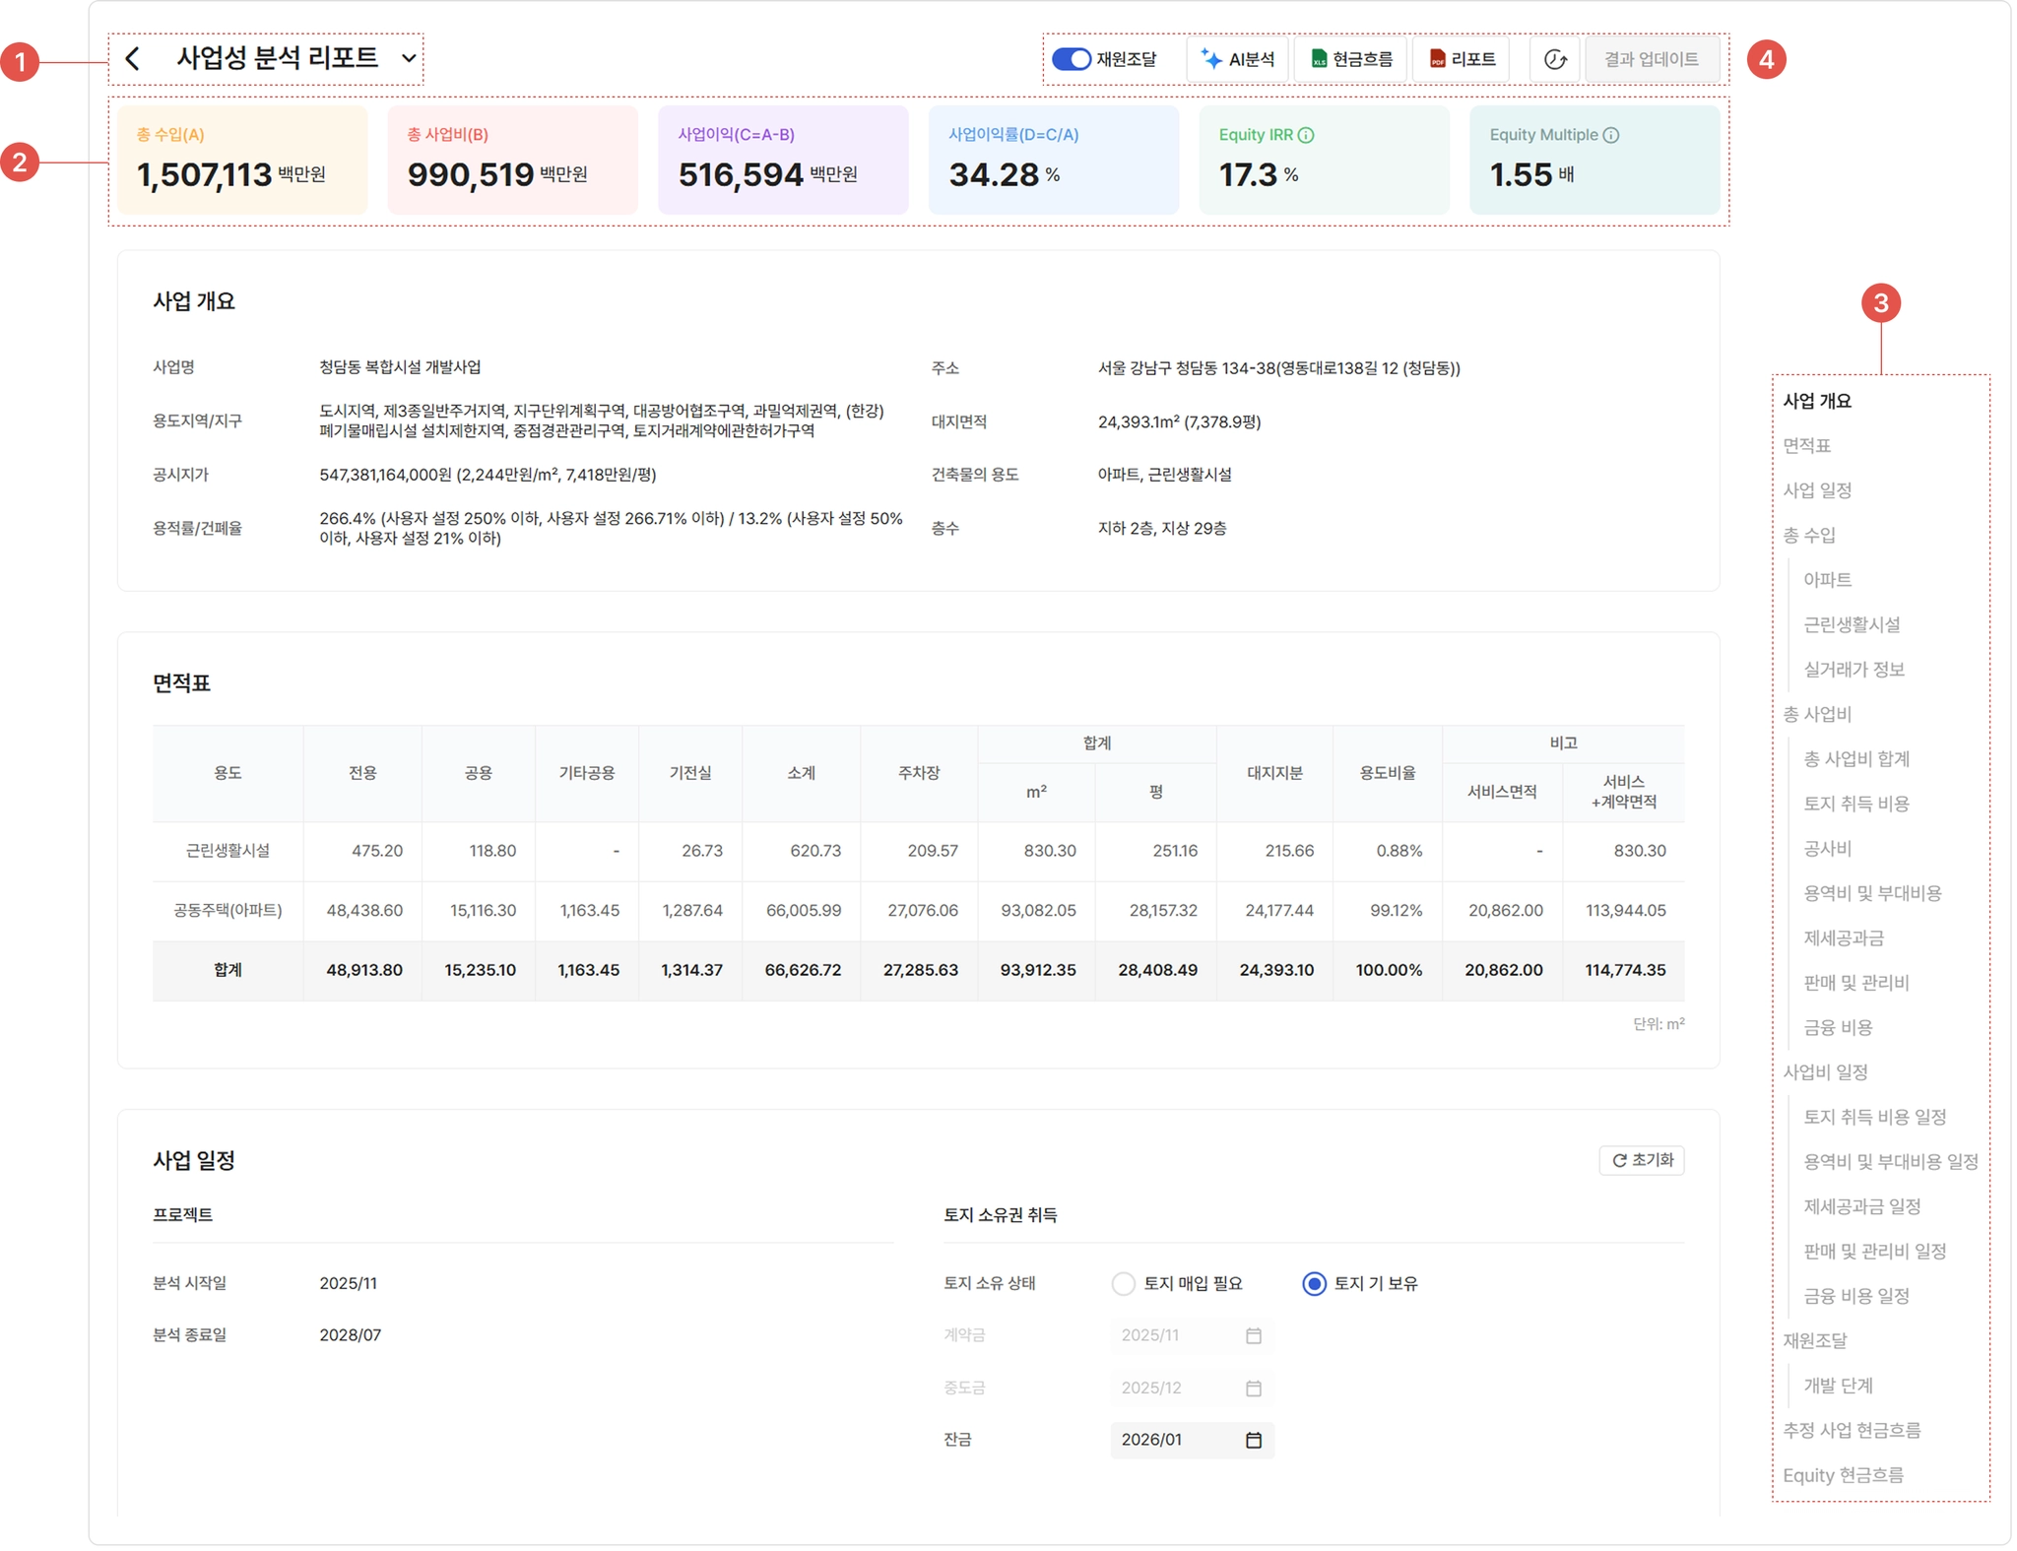Open calendar icon for 잔금 date
This screenshot has height=1551, width=2017.
1253,1440
